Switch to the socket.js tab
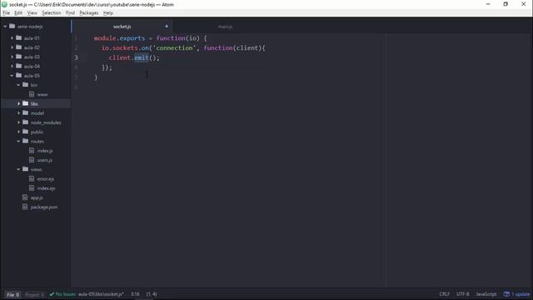 tap(122, 26)
